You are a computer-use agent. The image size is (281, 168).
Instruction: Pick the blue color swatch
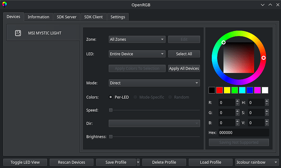pyautogui.click(x=250, y=90)
